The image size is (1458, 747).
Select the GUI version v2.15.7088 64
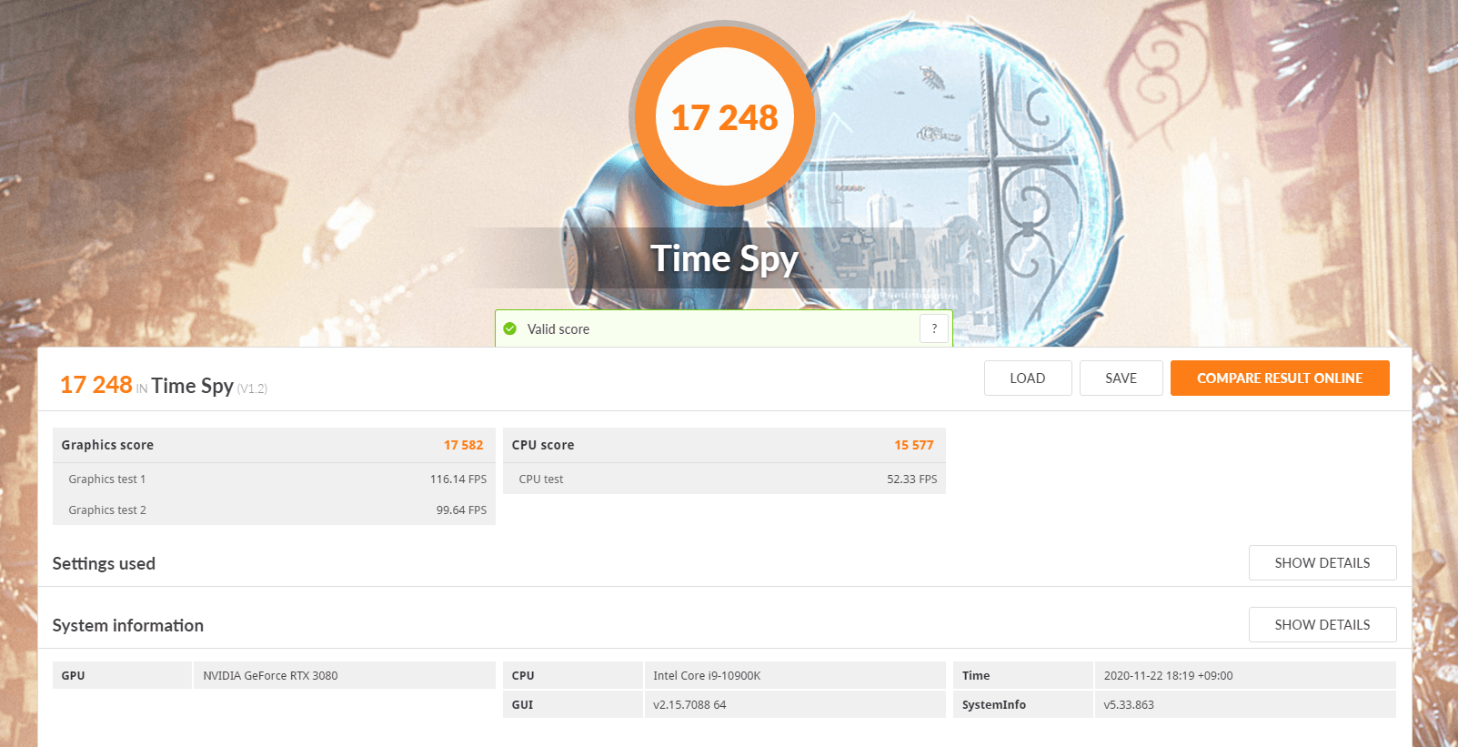[x=689, y=705]
